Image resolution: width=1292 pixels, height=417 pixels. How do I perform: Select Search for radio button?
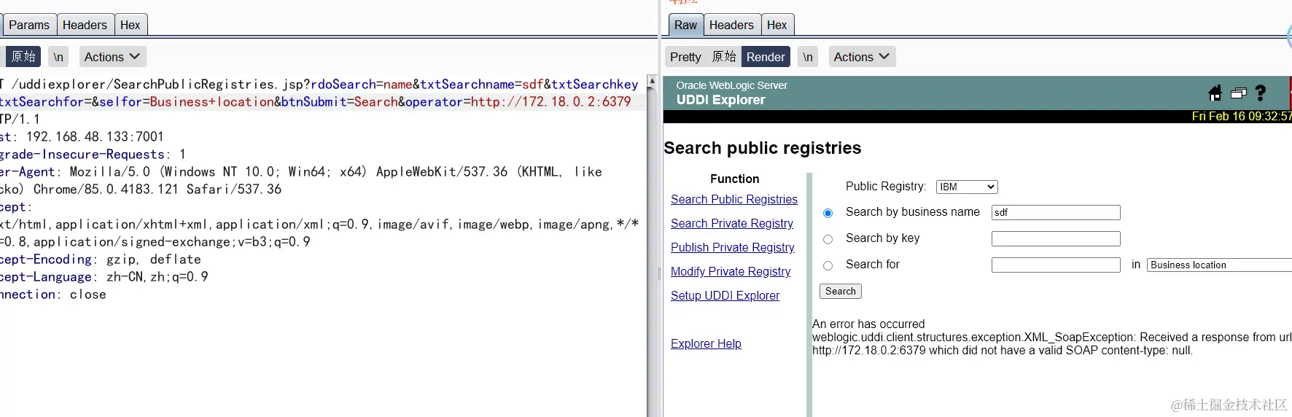(828, 265)
